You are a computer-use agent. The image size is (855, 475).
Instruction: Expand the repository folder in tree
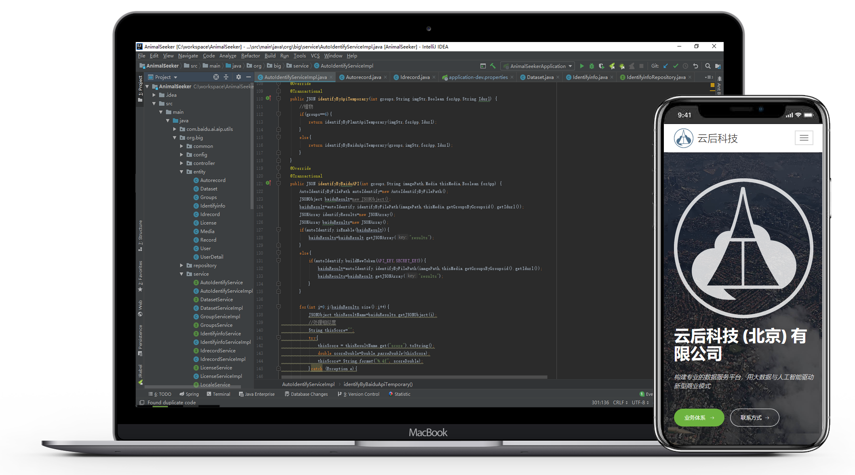coord(182,265)
